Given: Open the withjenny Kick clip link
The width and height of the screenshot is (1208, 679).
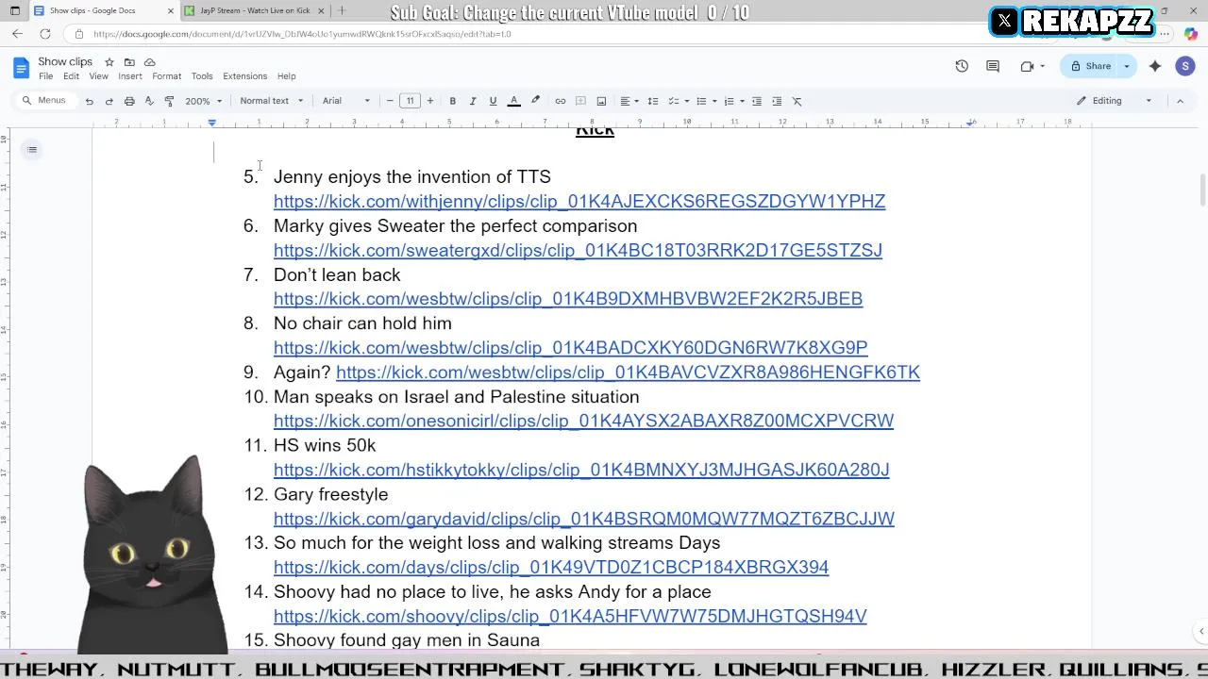Looking at the screenshot, I should click(x=579, y=201).
